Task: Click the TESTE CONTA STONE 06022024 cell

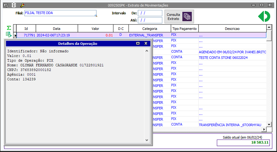Action: 232,58
